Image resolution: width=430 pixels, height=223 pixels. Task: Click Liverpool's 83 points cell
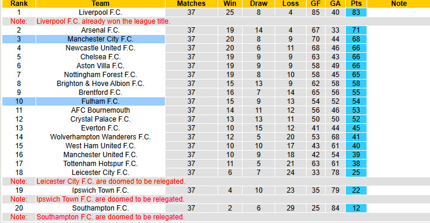(356, 12)
